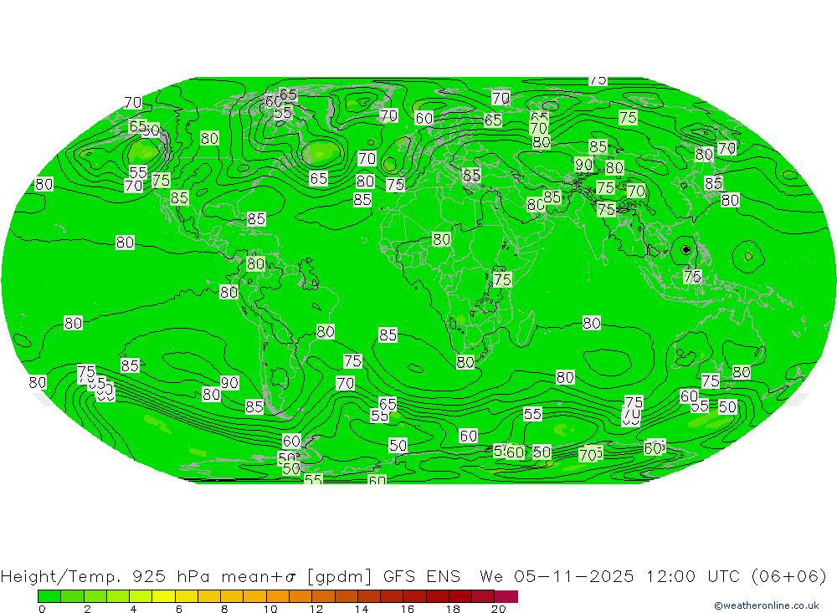Image resolution: width=837 pixels, height=613 pixels.
Task: Pick the yellow legend swatch near 5
Action: (x=163, y=596)
